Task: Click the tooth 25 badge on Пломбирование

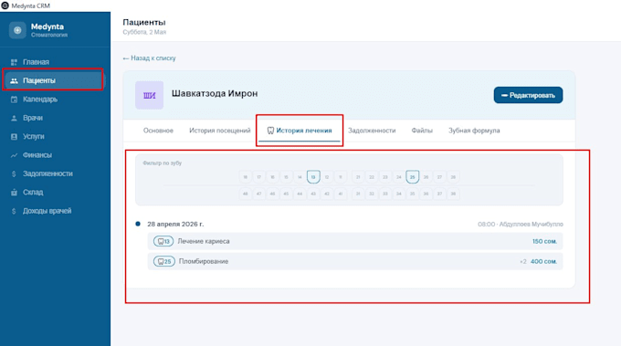Action: (x=164, y=261)
